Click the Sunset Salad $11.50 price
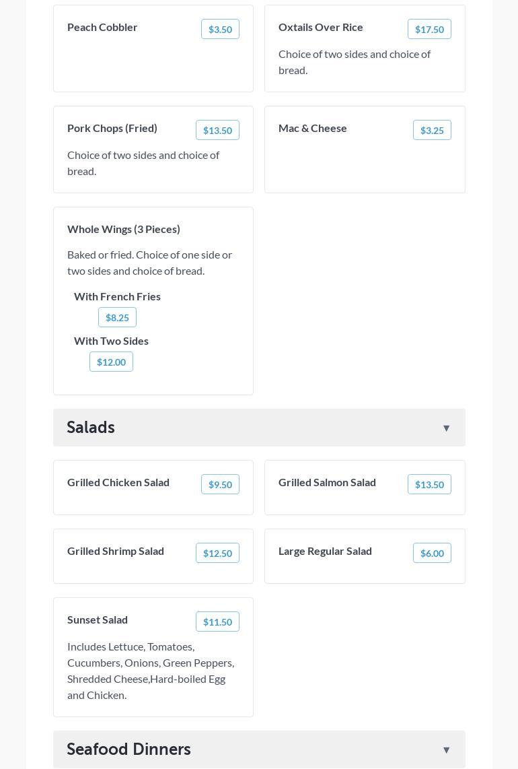Image resolution: width=518 pixels, height=769 pixels. pyautogui.click(x=217, y=622)
